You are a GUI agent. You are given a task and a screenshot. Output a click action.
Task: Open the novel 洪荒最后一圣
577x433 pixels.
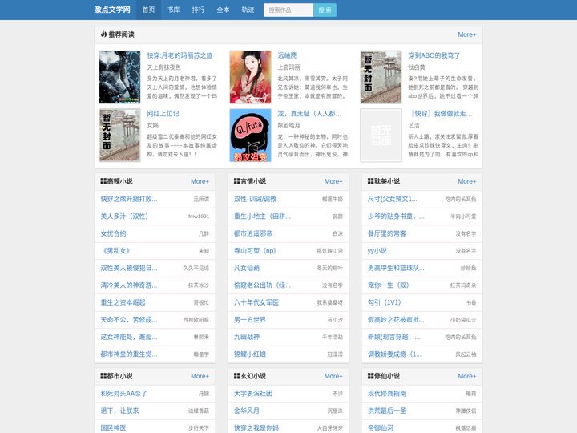[387, 411]
